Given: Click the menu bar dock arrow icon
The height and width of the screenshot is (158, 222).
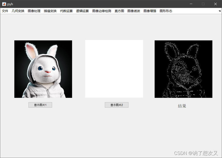Looking at the screenshot, I should tap(220, 11).
